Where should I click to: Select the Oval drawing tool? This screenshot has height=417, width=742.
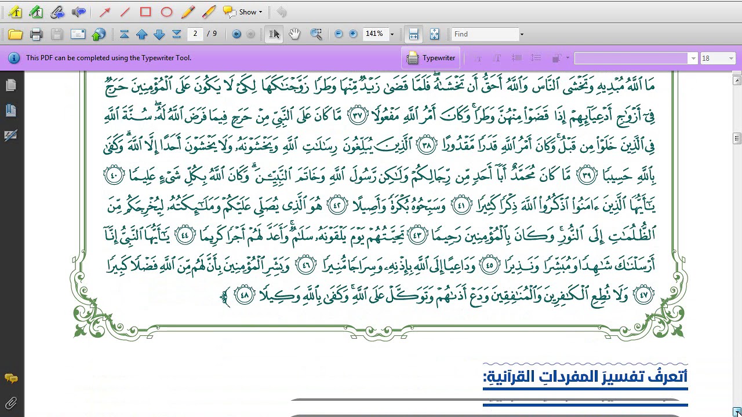166,12
